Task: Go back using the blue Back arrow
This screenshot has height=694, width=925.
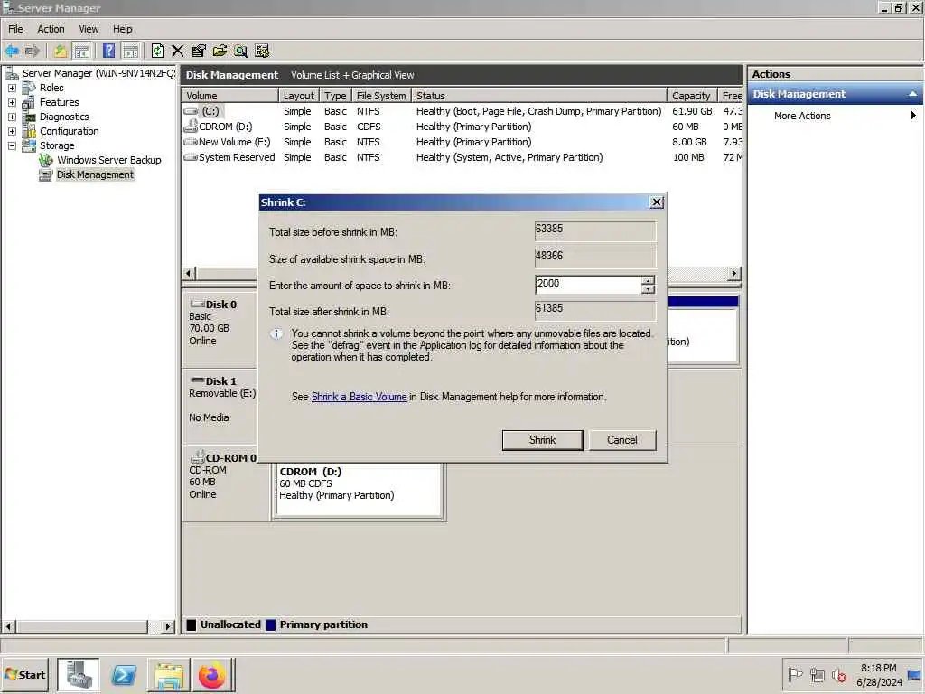Action: coord(11,51)
